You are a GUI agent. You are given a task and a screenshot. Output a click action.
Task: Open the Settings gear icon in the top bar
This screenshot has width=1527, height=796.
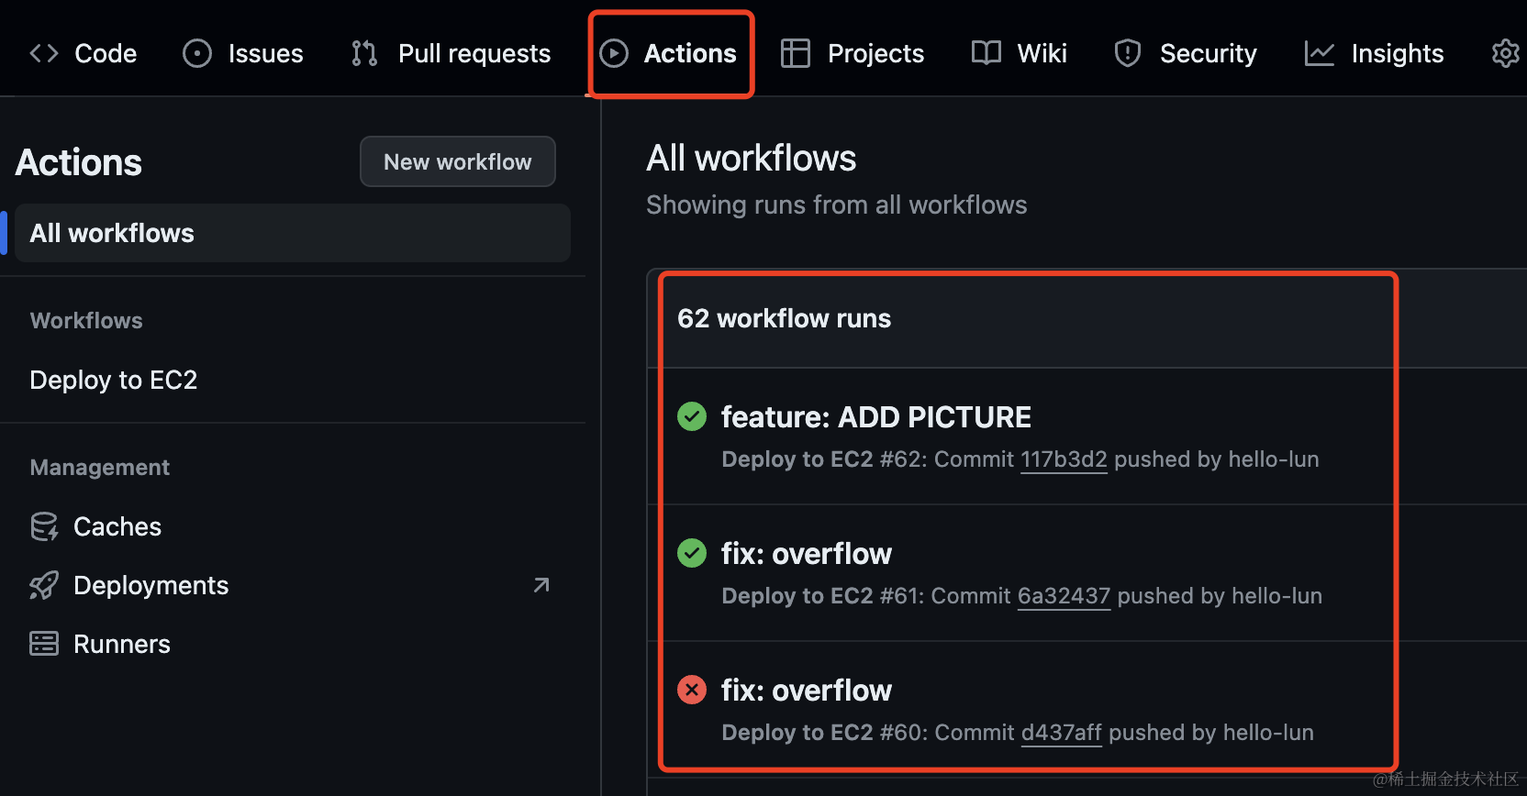point(1506,53)
